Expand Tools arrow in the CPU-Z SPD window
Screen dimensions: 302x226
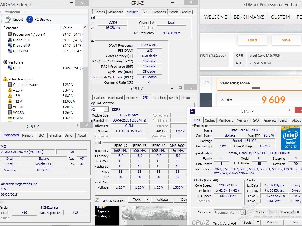[x=147, y=200]
